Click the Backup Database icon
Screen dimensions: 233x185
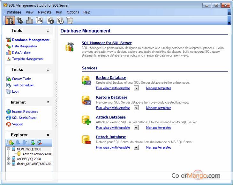click(86, 81)
